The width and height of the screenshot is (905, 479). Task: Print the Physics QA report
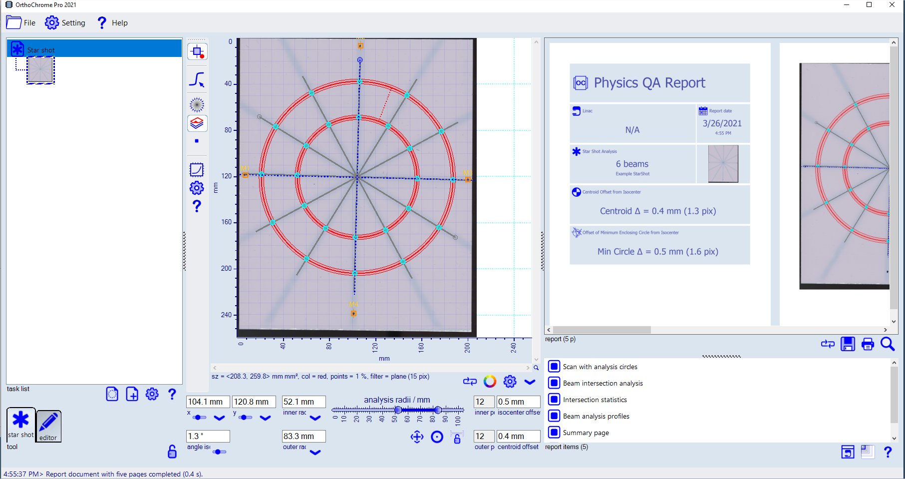pyautogui.click(x=868, y=344)
